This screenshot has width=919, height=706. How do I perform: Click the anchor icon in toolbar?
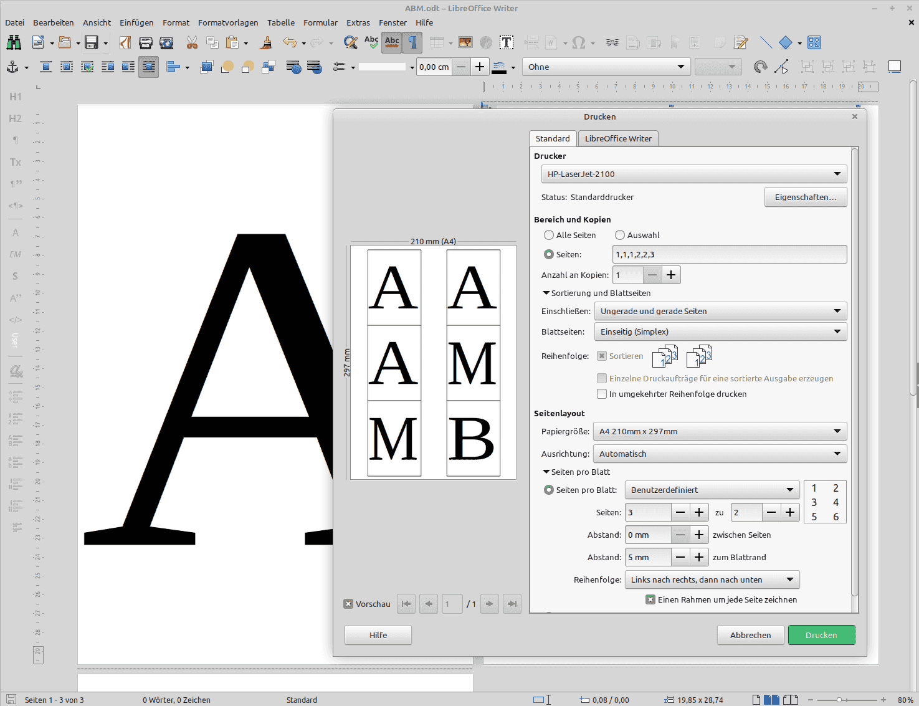pyautogui.click(x=12, y=67)
